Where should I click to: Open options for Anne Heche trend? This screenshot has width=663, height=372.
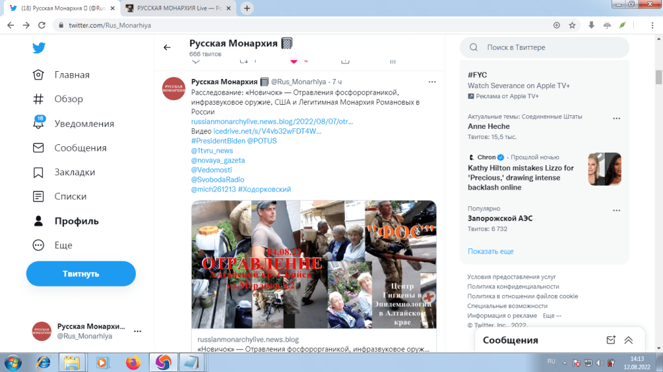coord(616,118)
